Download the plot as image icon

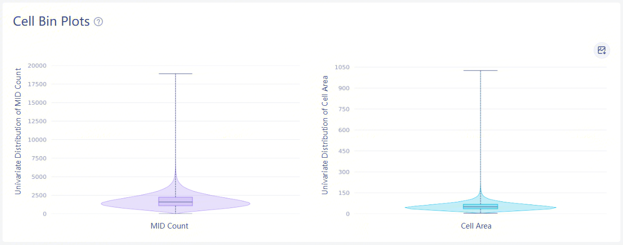point(601,50)
